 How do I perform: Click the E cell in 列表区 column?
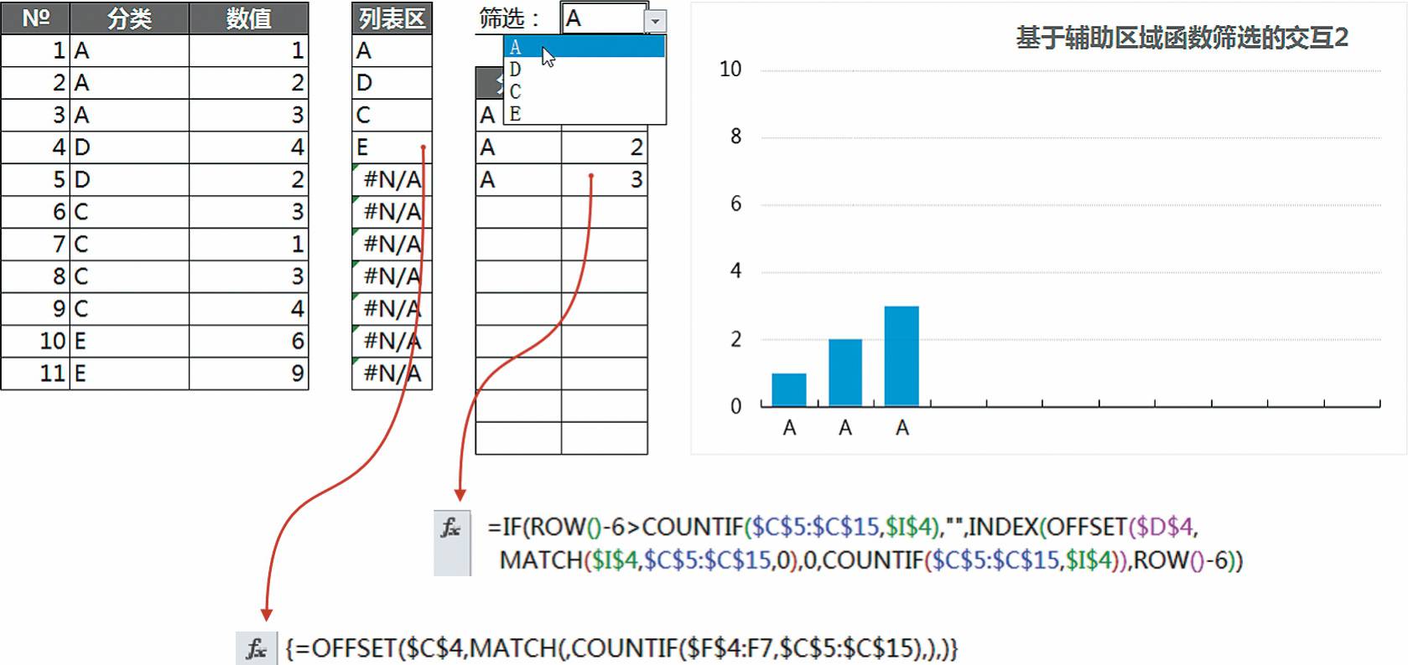[392, 147]
